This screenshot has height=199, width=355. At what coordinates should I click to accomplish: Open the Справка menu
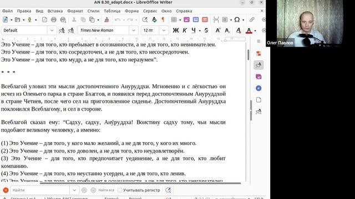pos(184,11)
